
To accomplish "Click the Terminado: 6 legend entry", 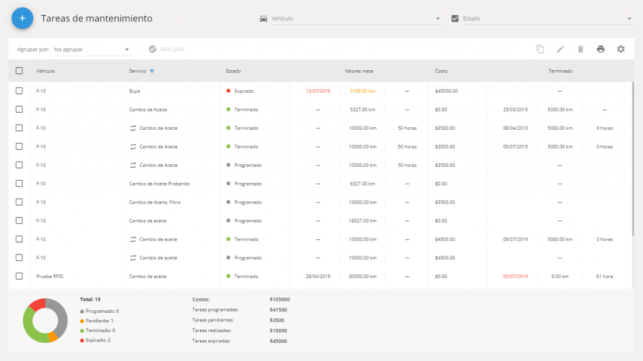I will coord(97,331).
